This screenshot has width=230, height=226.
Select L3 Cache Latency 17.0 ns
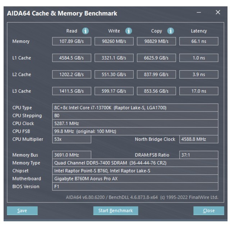(199, 91)
